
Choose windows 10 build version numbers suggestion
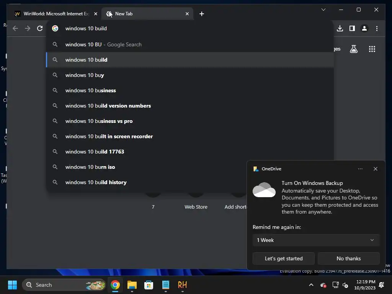[190, 106]
